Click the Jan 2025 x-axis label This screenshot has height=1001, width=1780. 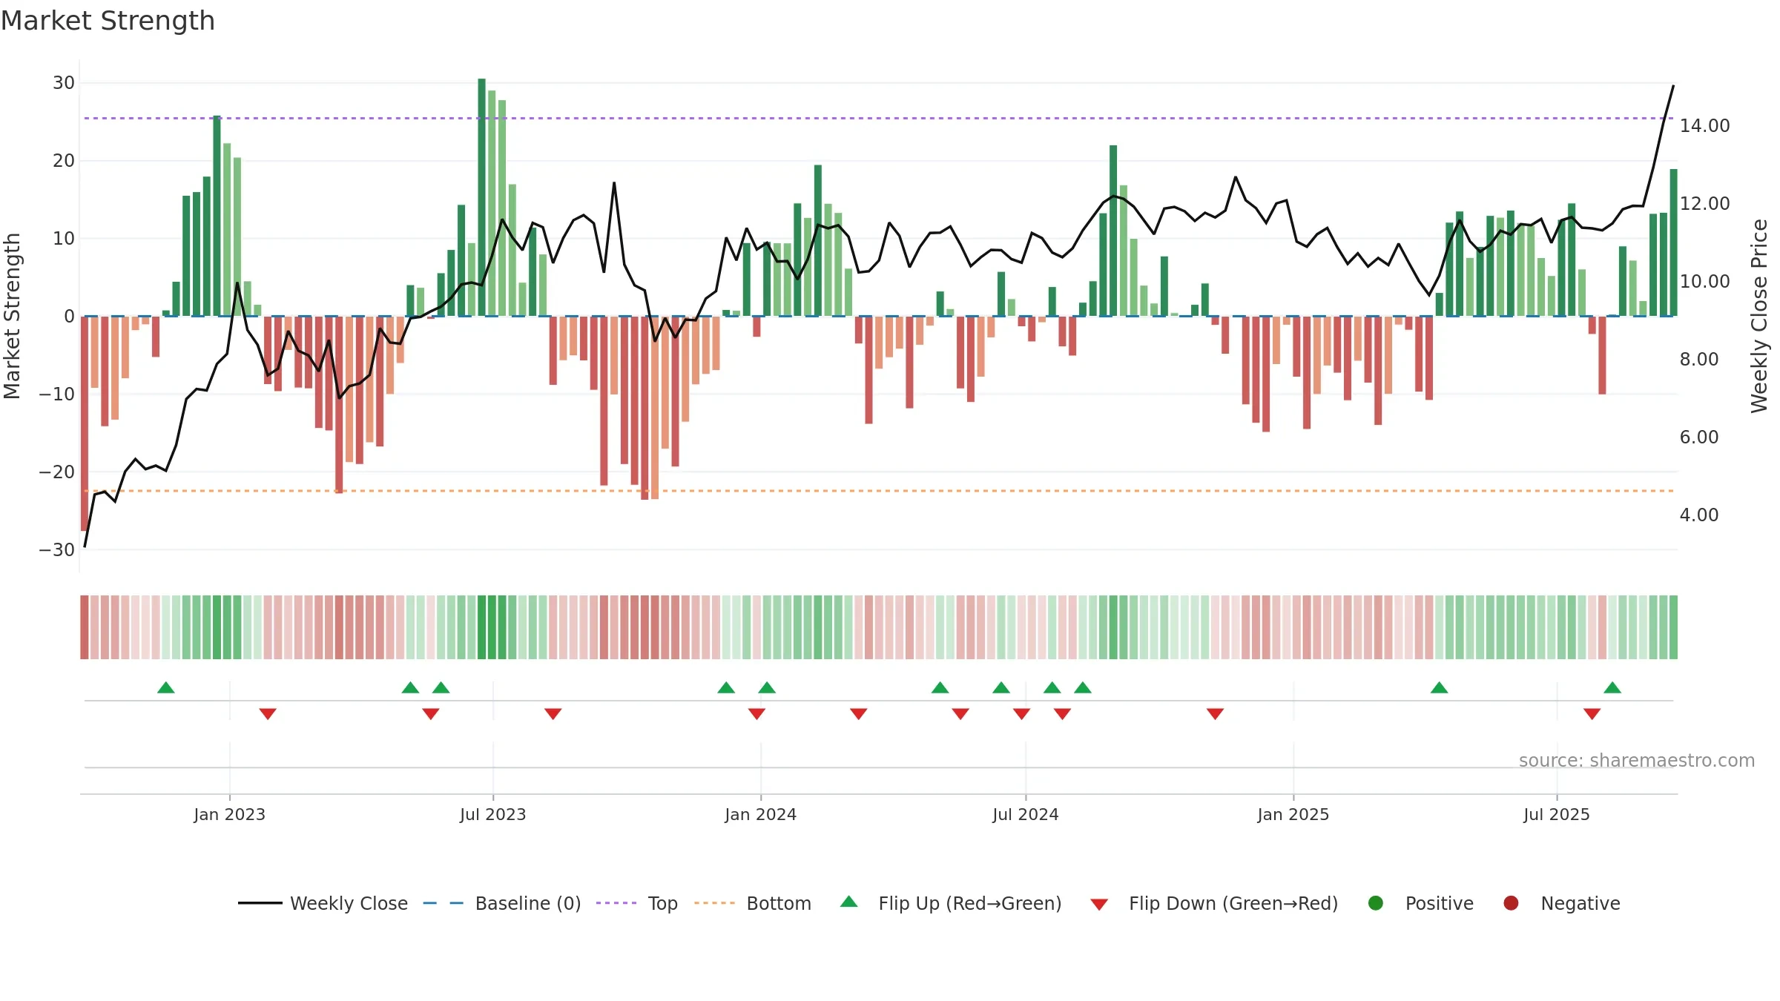1293,814
